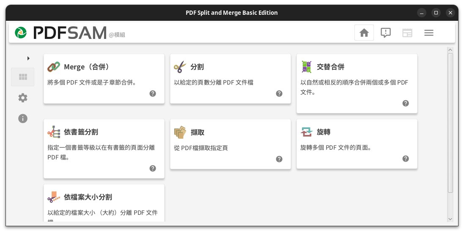Click the 旋轉 (Rotate) module icon

306,132
